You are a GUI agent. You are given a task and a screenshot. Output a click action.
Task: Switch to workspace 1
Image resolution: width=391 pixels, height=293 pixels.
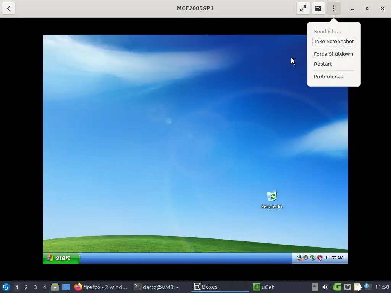point(17,287)
